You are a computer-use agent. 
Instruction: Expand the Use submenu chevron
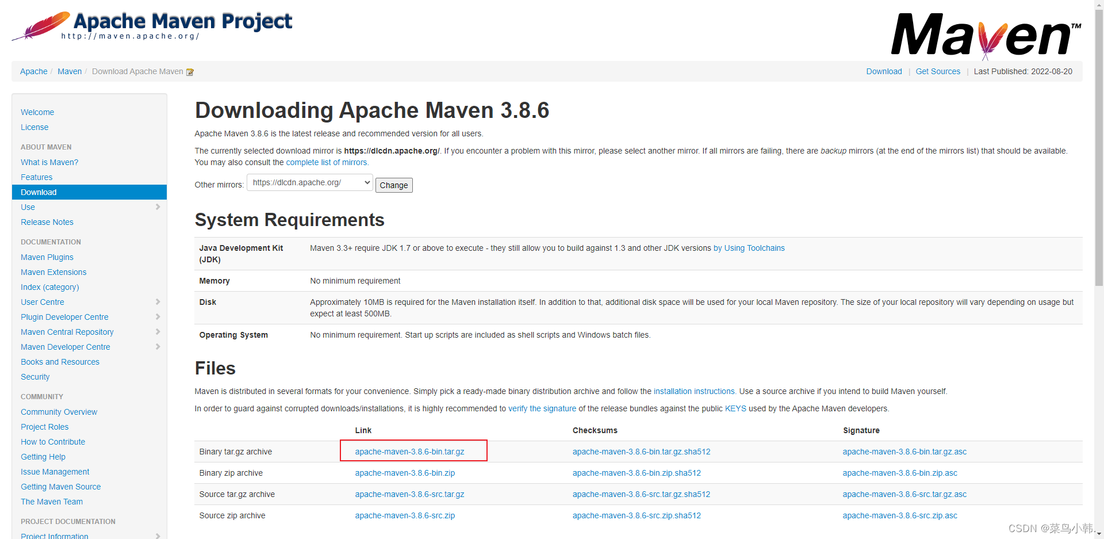pyautogui.click(x=158, y=207)
